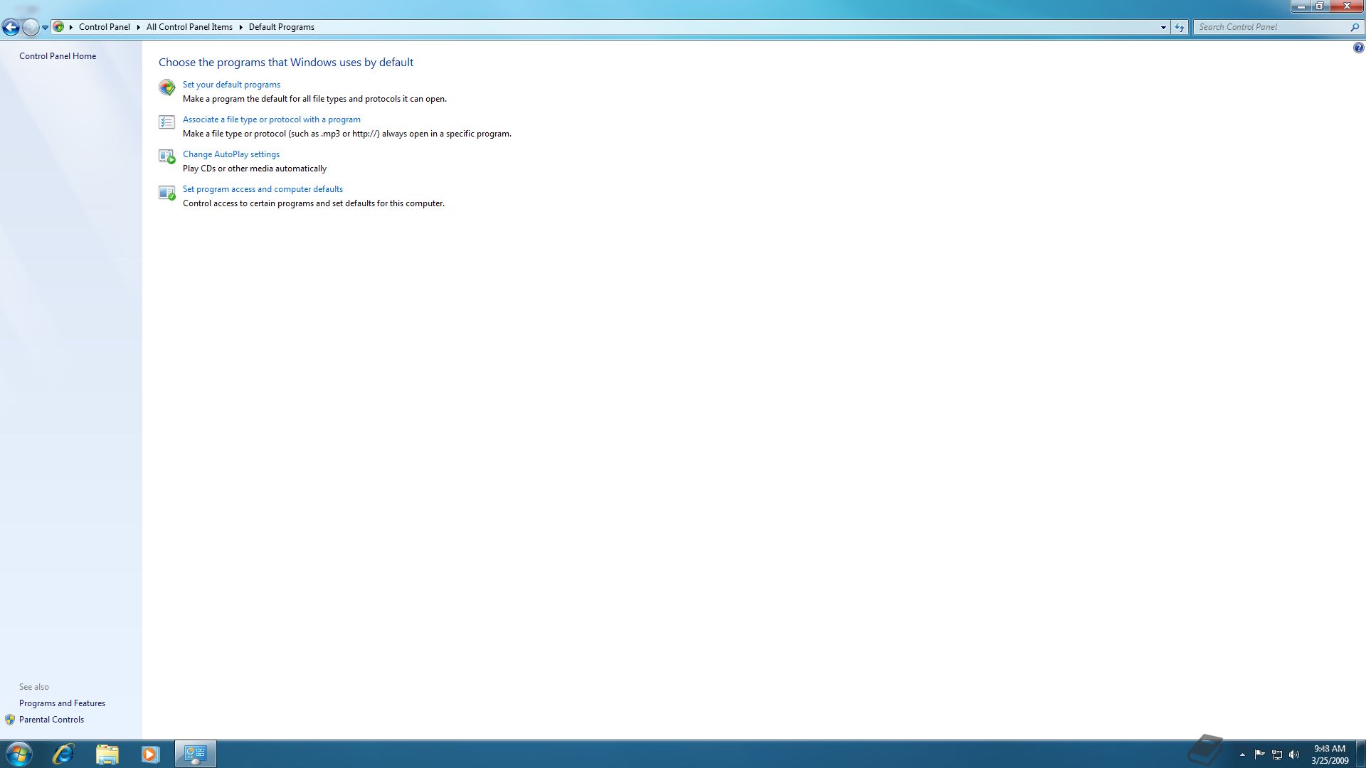Click the Default Programs icon in address bar
Screen dimensions: 1366x768
point(59,27)
